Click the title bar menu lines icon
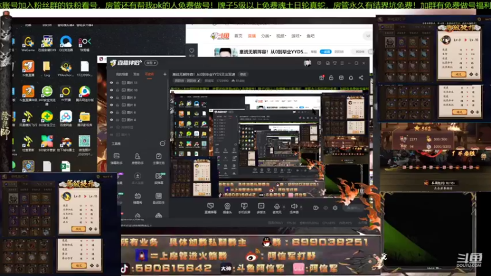Image resolution: width=491 pixels, height=276 pixels. click(x=342, y=63)
